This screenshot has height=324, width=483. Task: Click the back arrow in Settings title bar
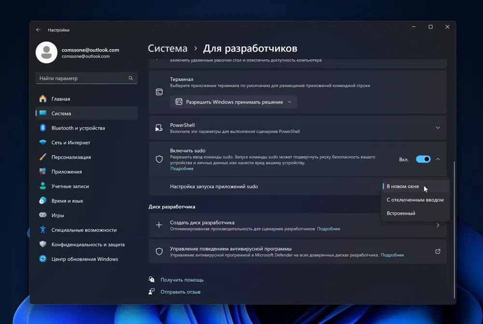pos(38,30)
